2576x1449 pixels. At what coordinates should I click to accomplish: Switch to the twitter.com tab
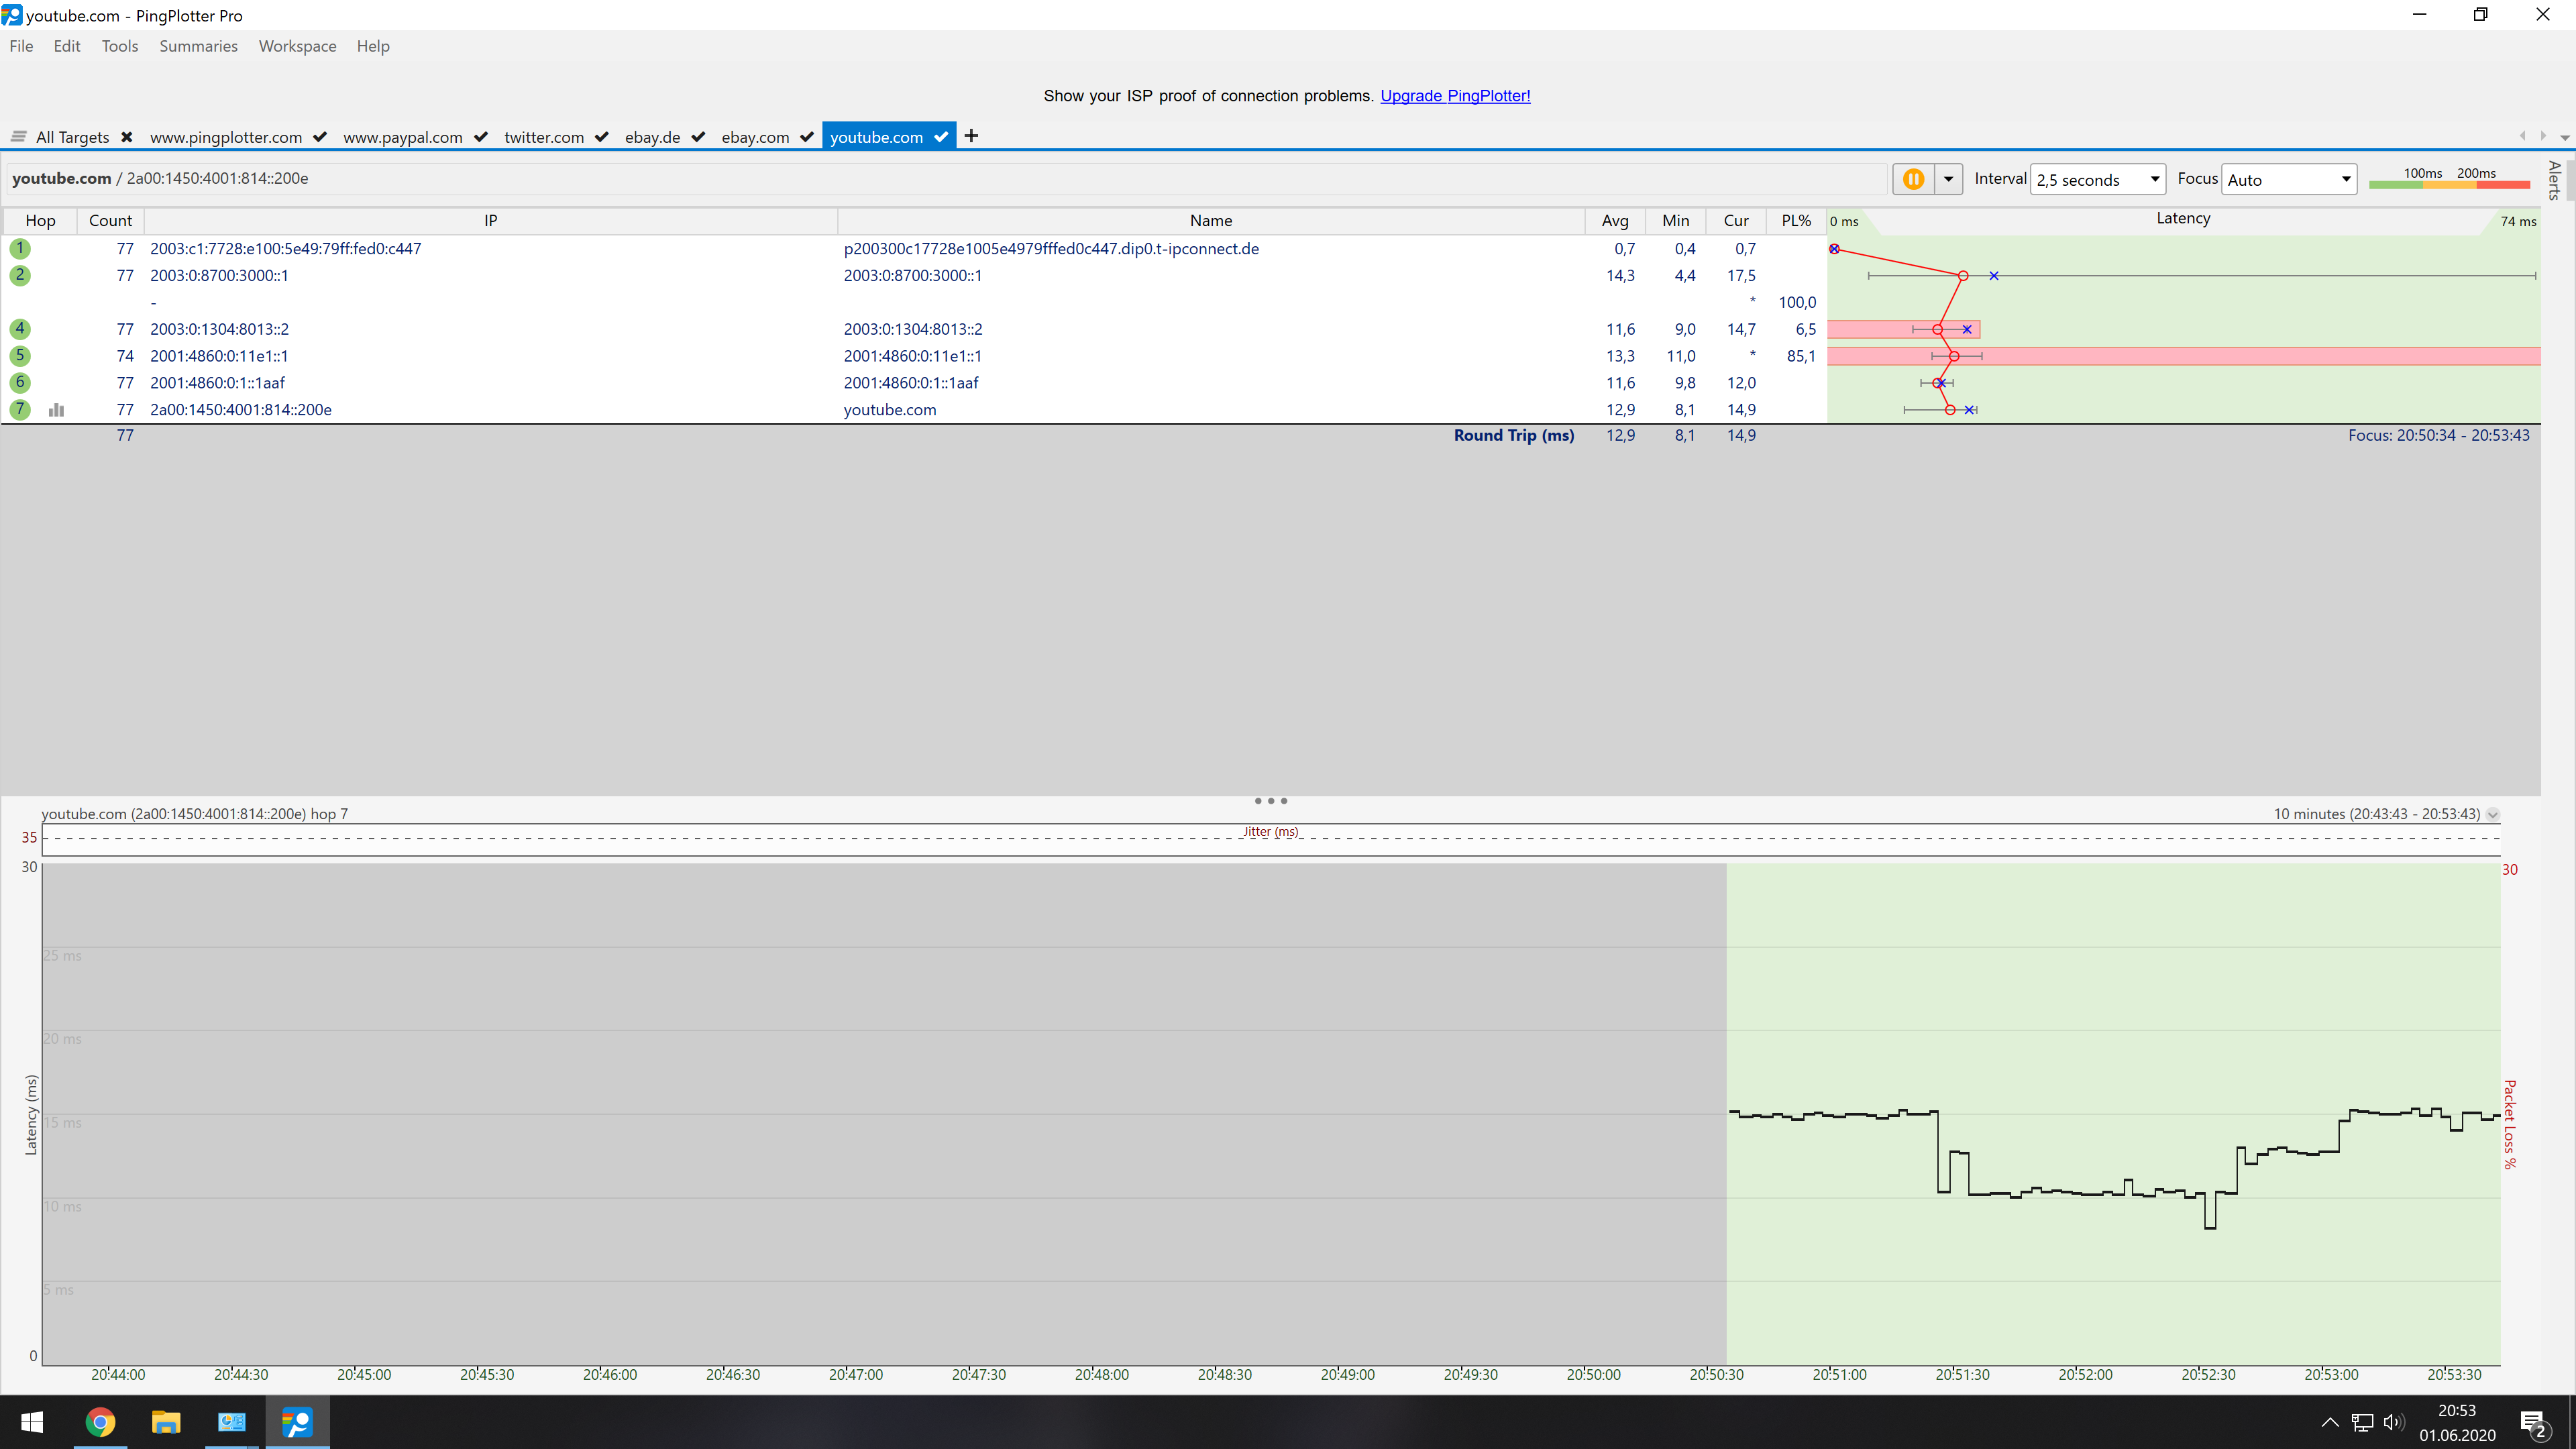pos(544,137)
